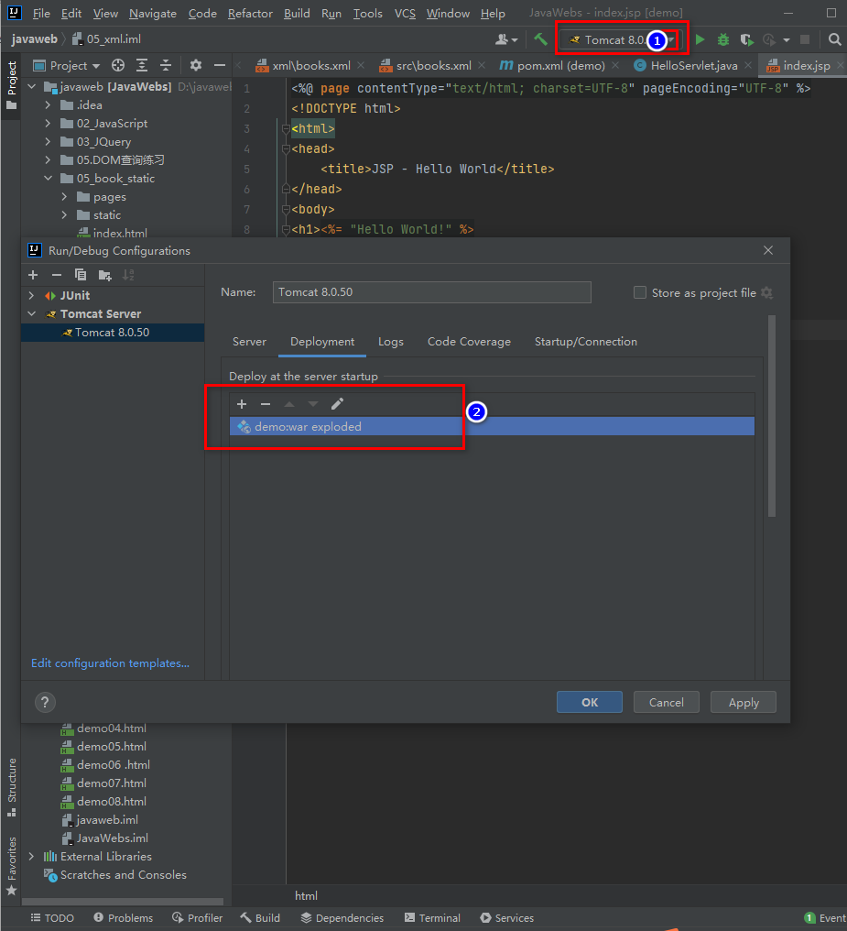
Task: Close the Run/Debug Configurations dialog
Action: [768, 250]
